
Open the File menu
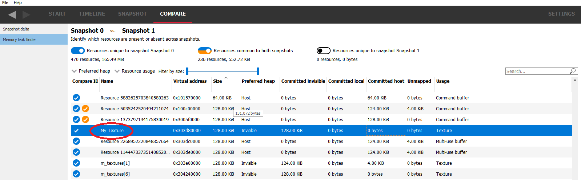click(5, 3)
